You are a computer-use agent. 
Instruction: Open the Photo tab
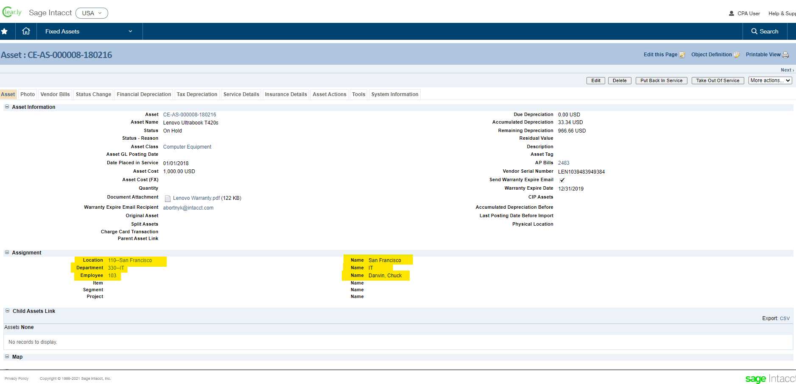point(27,94)
